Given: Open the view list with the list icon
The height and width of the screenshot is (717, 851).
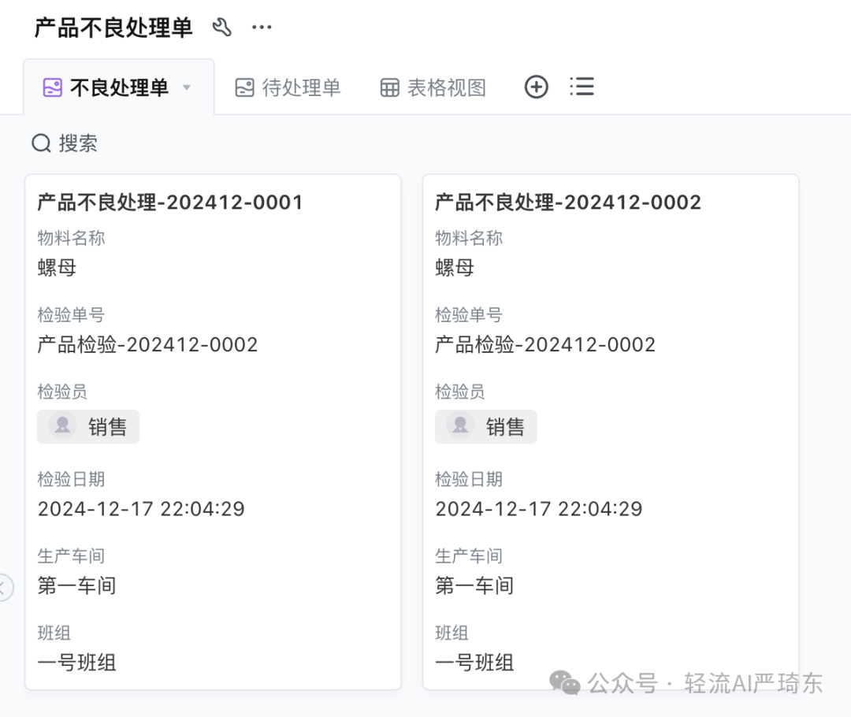Looking at the screenshot, I should point(582,87).
